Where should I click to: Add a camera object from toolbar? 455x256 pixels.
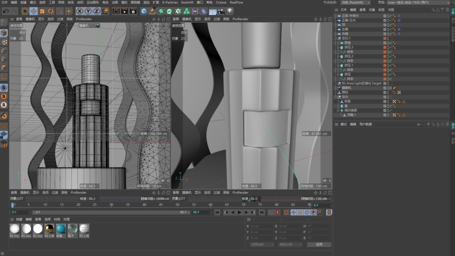click(221, 11)
